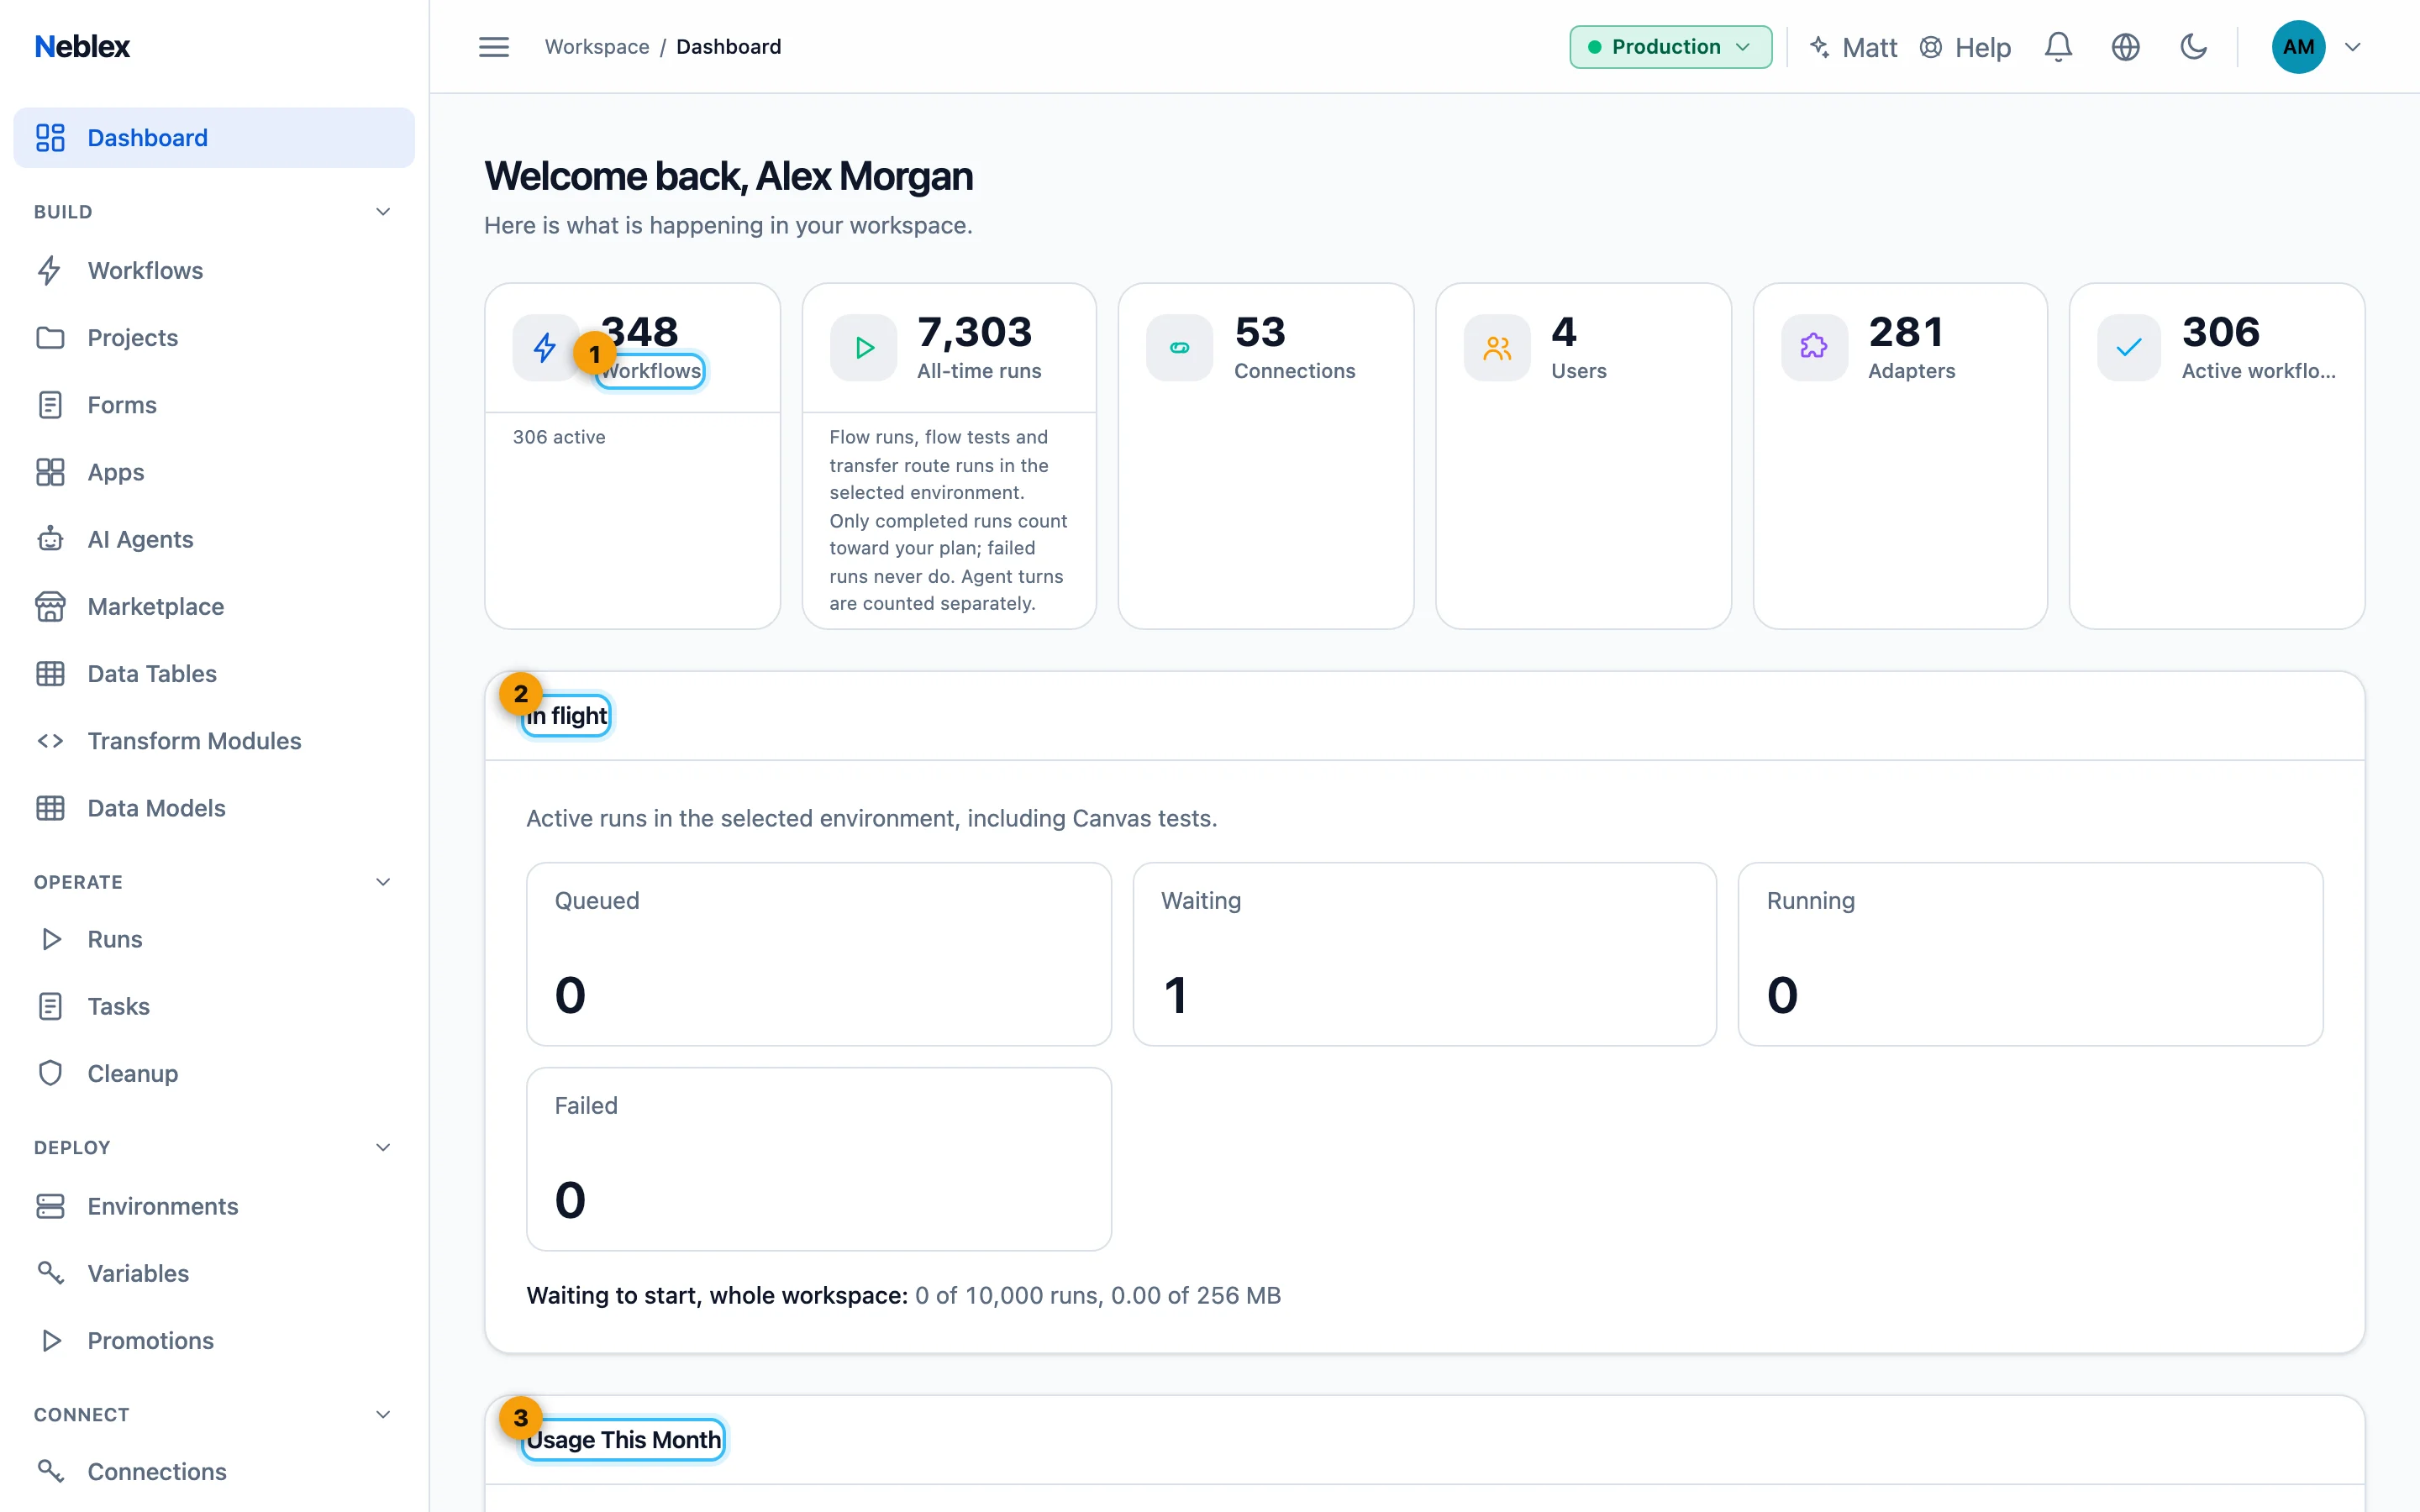
Task: Collapse the OPERATE section
Action: coord(383,881)
